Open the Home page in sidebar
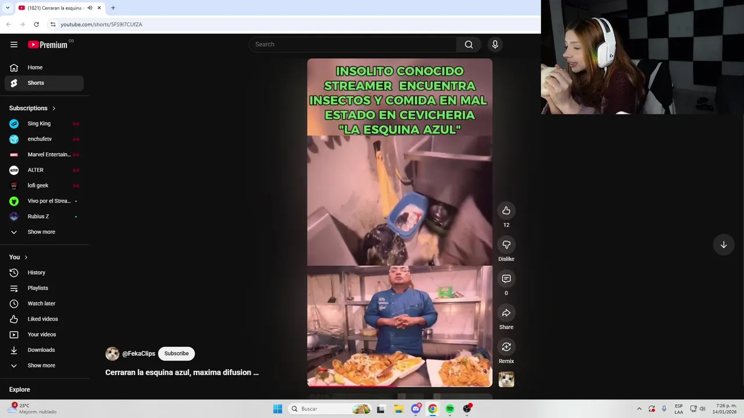Viewport: 744px width, 418px height. click(x=44, y=67)
